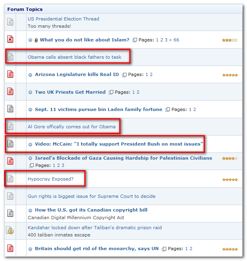Viewport: 247px width, 261px height.
Task: Click the multipage icon under Israel's Blockade title
Action: click(31, 165)
